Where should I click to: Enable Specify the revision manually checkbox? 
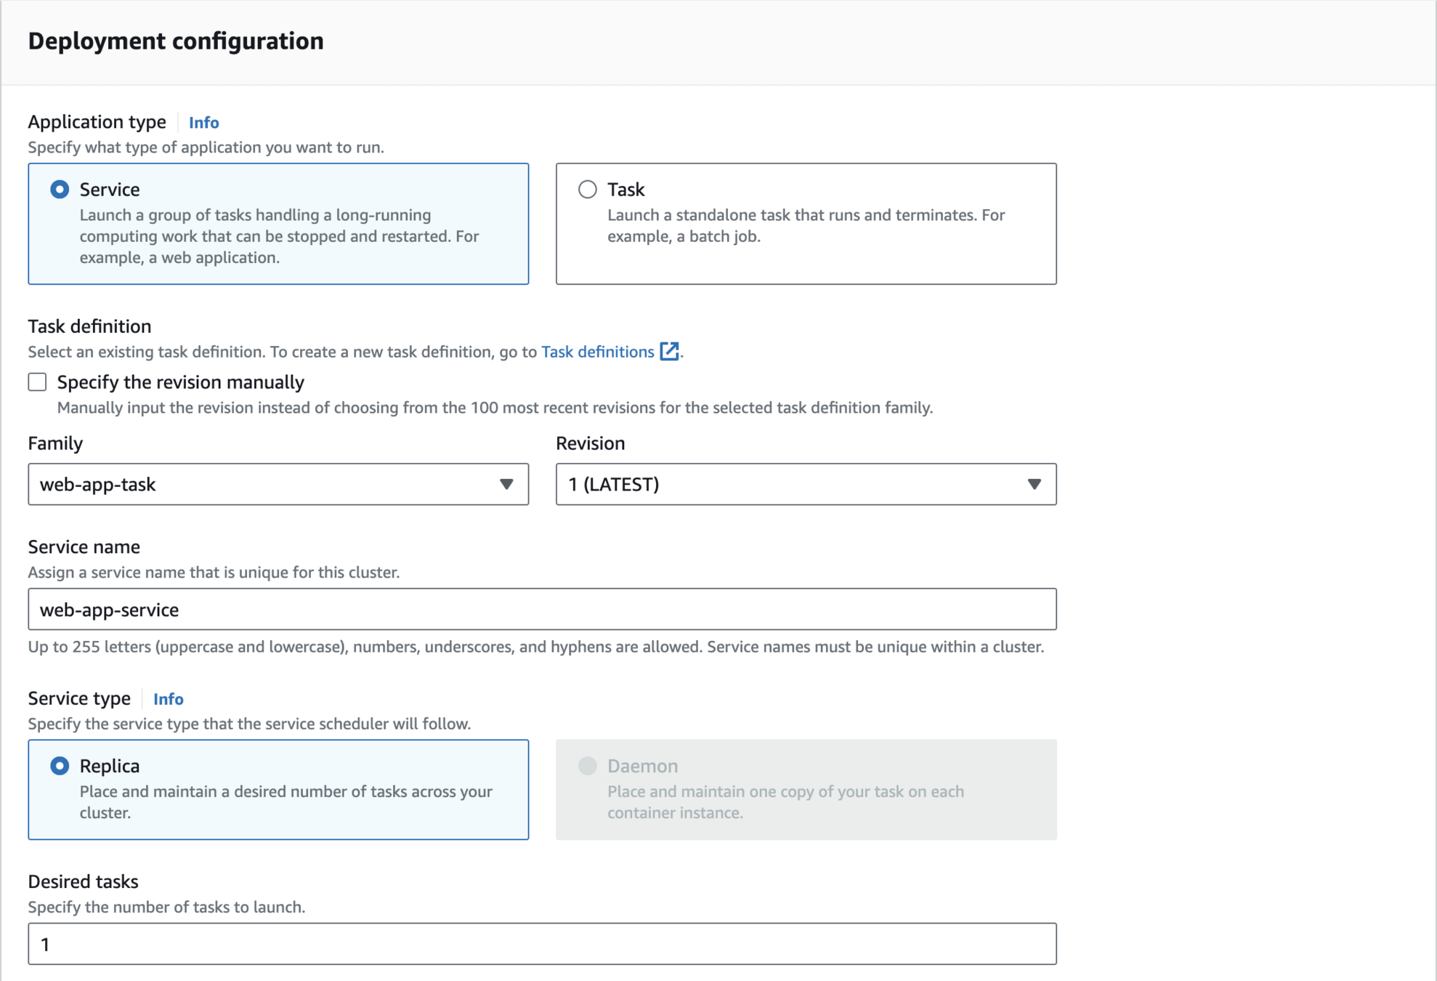click(37, 382)
